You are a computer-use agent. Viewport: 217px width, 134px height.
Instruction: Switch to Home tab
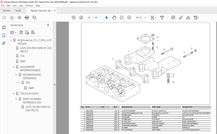coord(6,10)
